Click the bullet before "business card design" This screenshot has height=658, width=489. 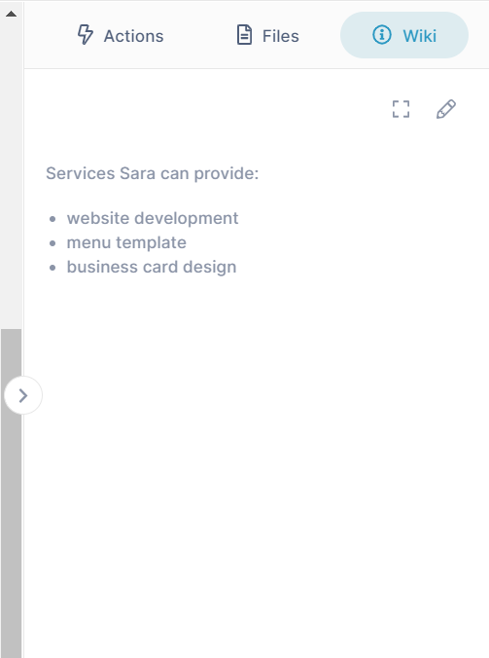tap(52, 268)
